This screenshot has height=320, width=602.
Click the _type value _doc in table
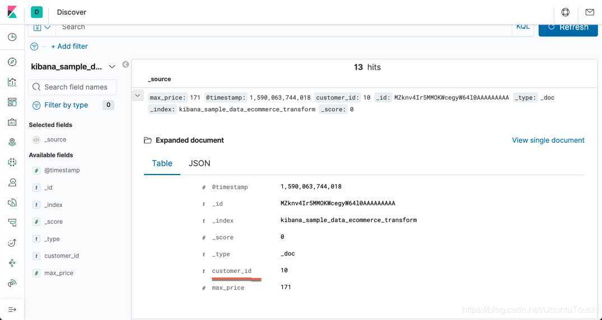pos(288,254)
